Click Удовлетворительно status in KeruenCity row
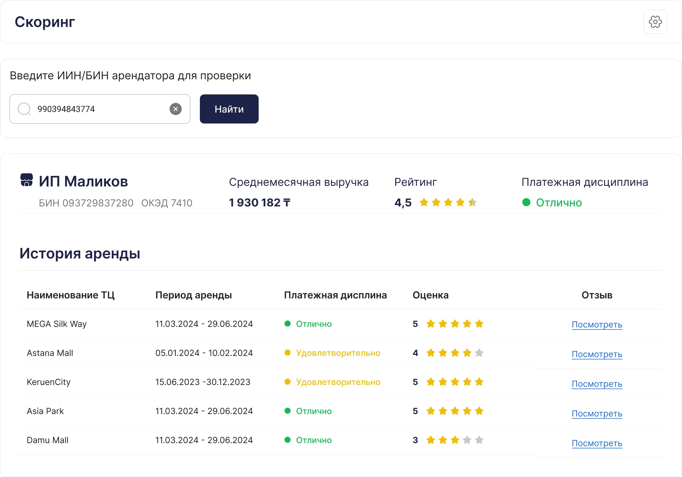682x477 pixels. (x=338, y=382)
